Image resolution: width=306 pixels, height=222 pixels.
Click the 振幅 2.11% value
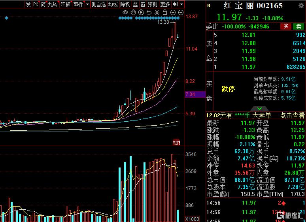pyautogui.click(x=247, y=144)
